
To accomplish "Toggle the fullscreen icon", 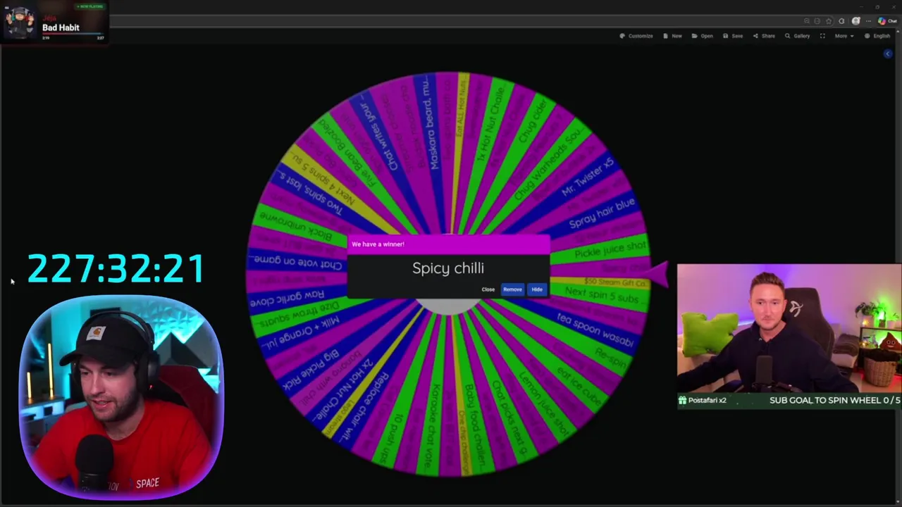I will [x=822, y=36].
